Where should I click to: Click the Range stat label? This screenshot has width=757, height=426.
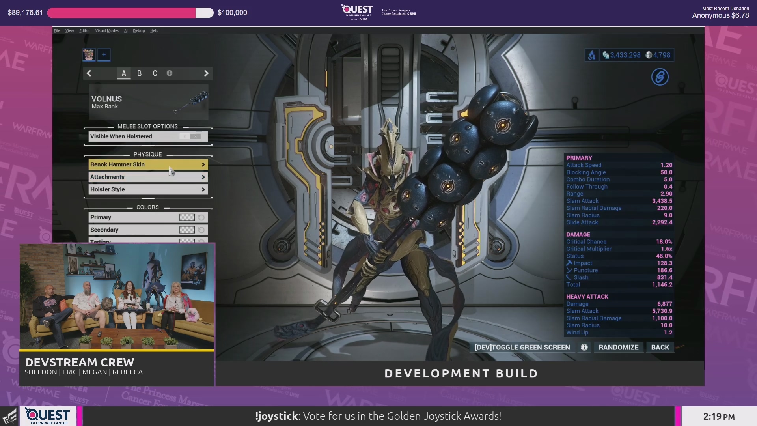575,194
